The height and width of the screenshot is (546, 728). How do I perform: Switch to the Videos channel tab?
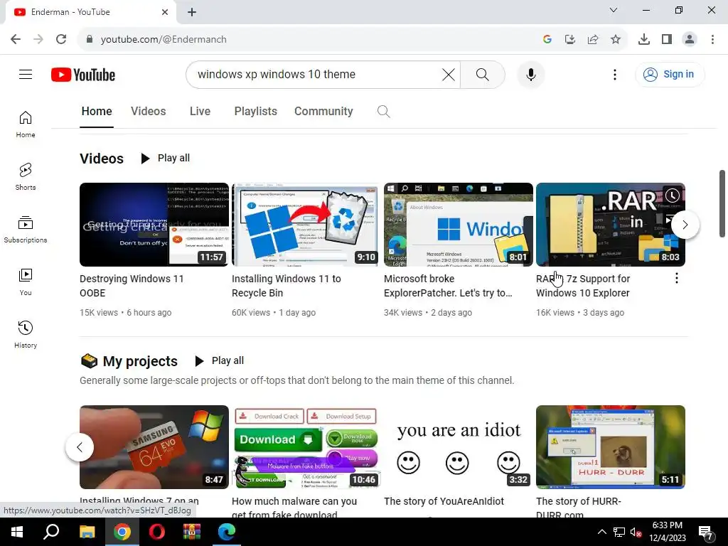(x=148, y=112)
